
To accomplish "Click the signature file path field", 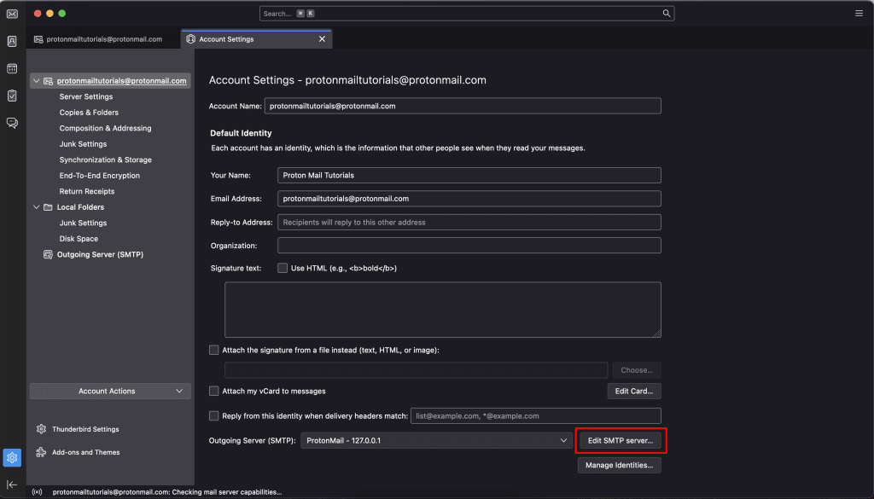I will (416, 370).
